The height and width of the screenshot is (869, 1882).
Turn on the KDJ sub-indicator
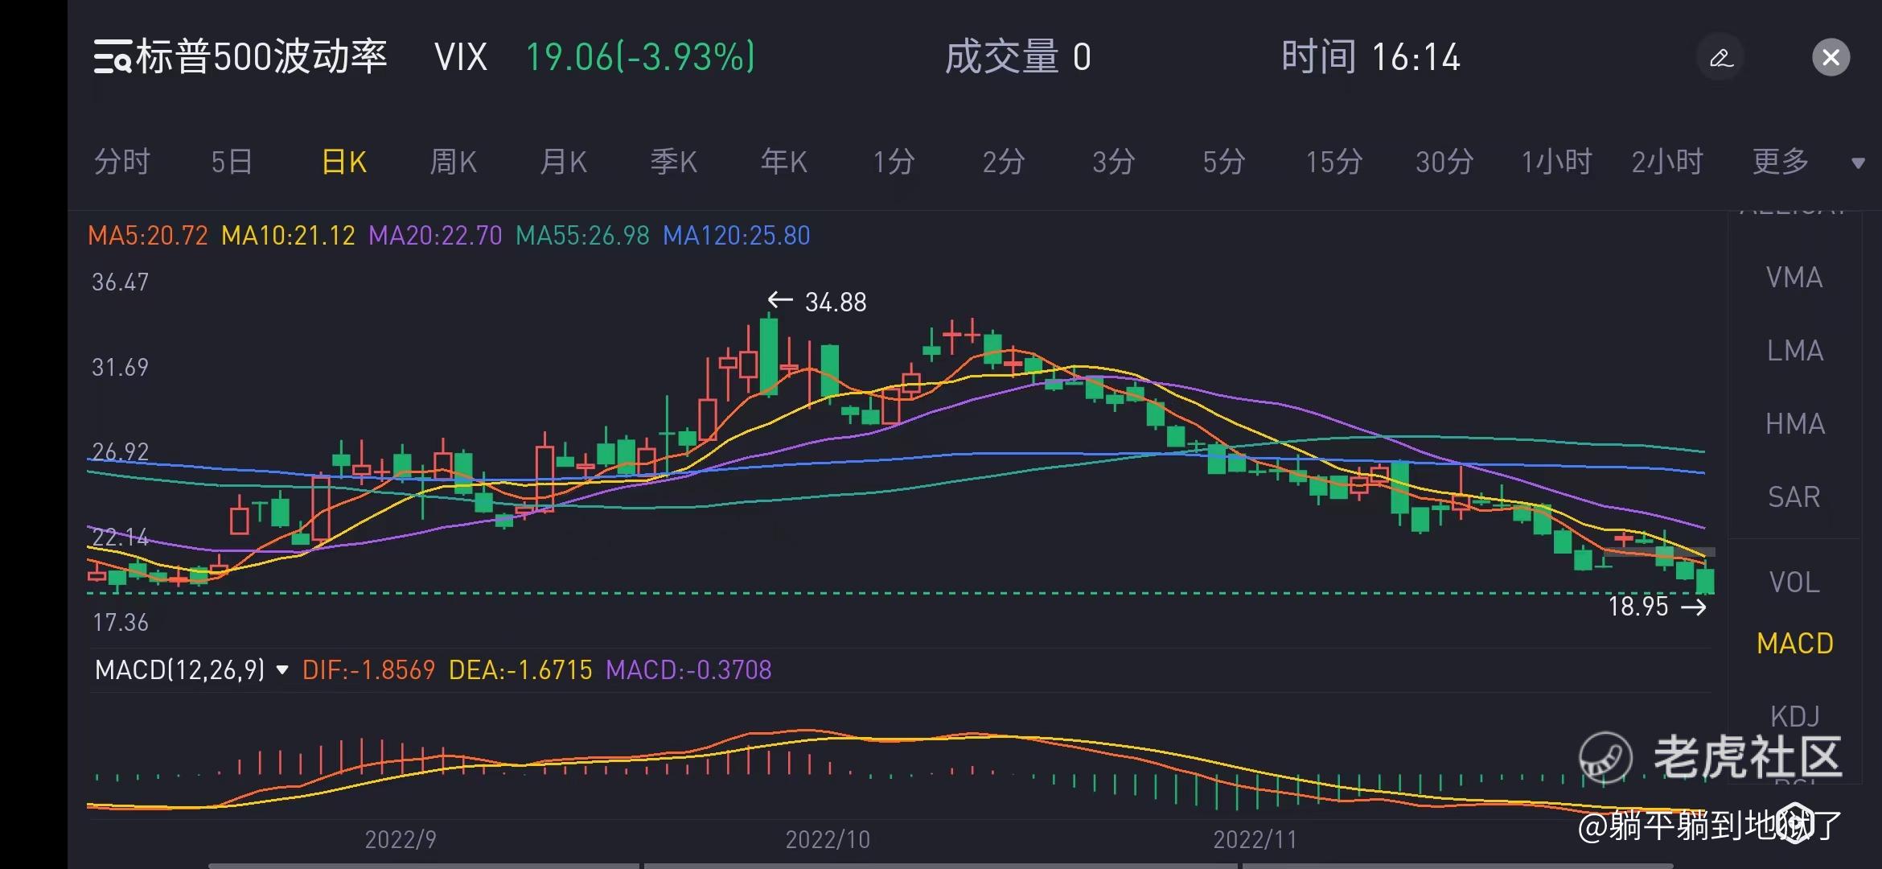coord(1794,715)
